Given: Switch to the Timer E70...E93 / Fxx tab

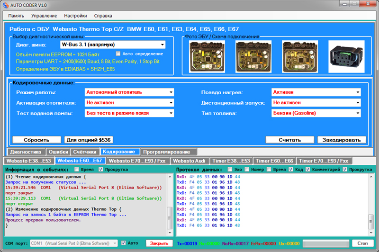Looking at the screenshot, I should [324, 161].
